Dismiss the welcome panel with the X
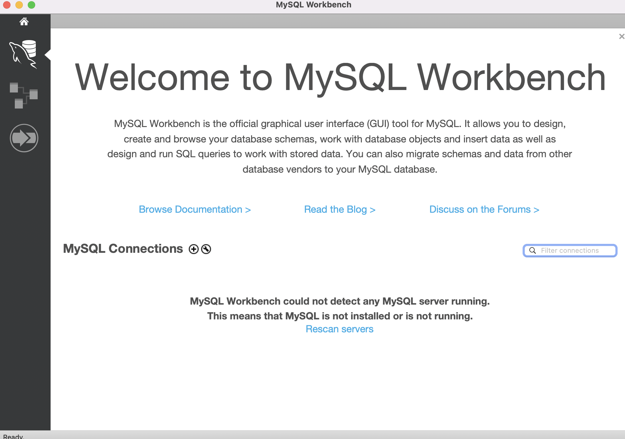The width and height of the screenshot is (625, 439). [x=621, y=36]
